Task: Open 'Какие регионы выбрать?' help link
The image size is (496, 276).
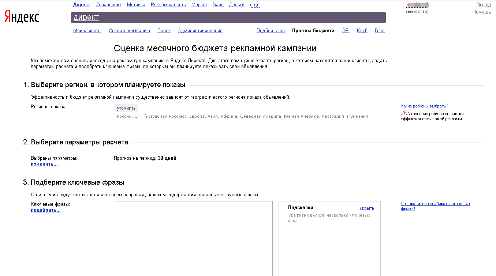Action: pos(424,106)
